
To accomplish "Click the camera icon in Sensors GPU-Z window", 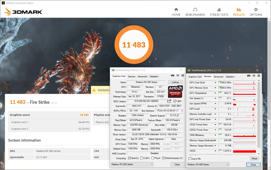I will coord(249,76).
